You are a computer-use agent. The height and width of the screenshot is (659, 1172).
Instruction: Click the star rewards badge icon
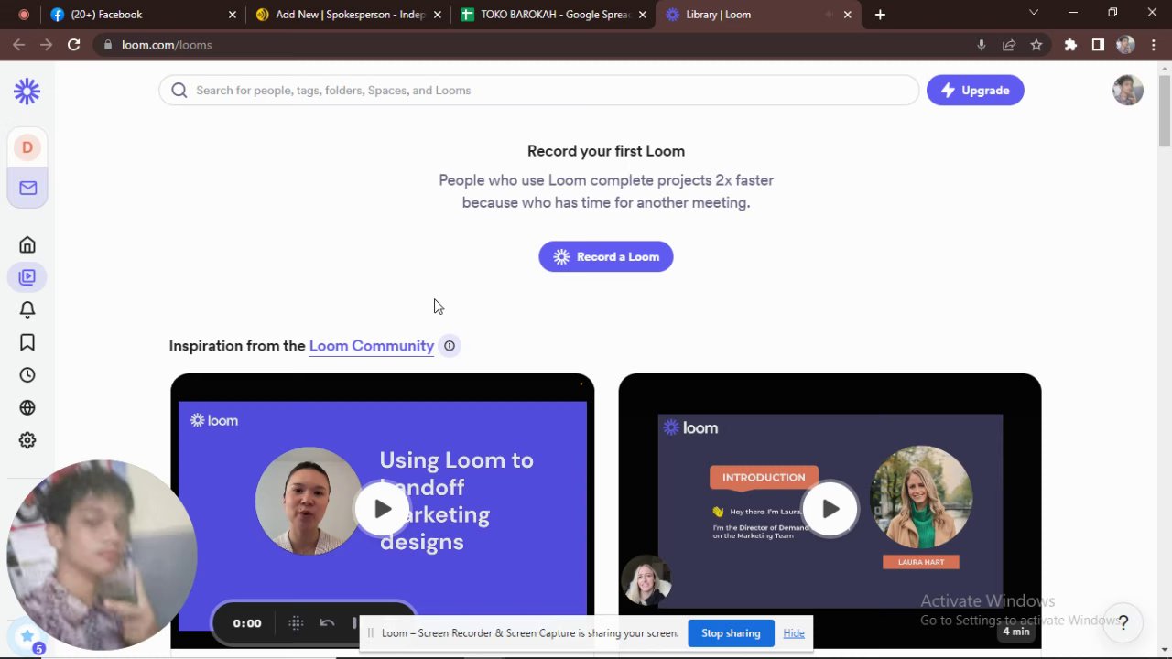[x=27, y=637]
